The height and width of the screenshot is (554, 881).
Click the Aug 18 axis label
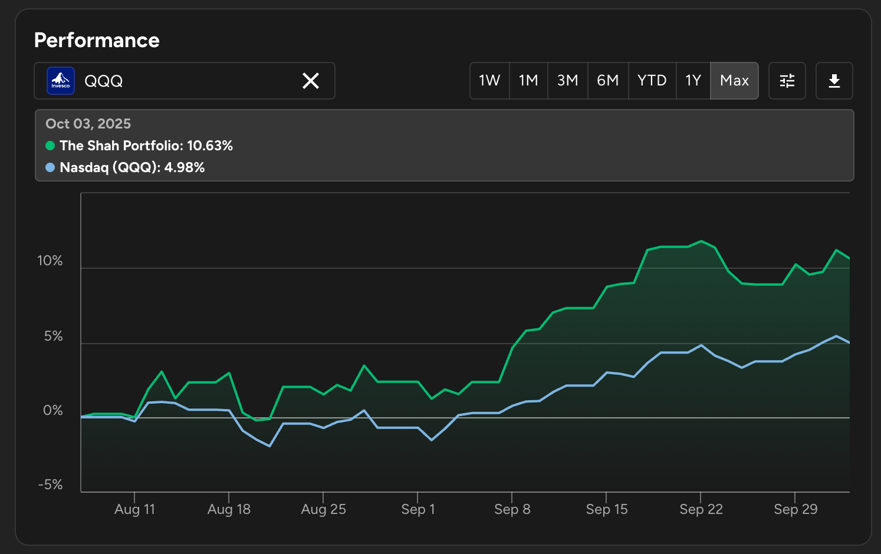coord(229,509)
